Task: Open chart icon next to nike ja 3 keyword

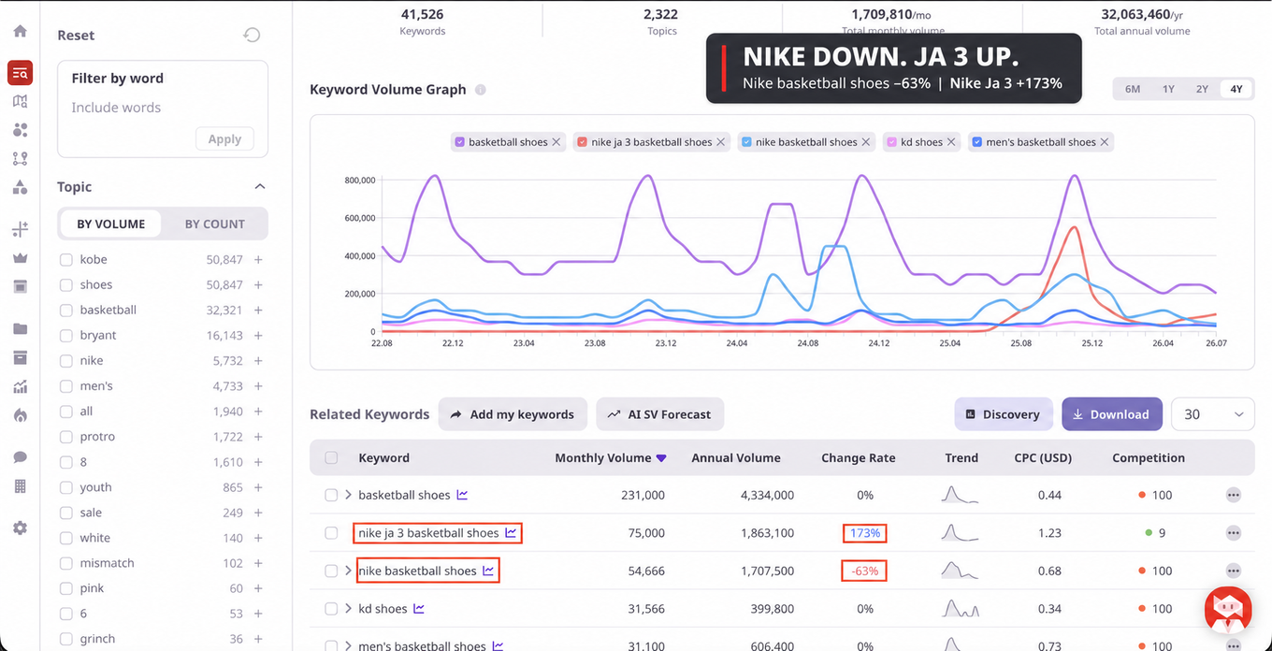Action: (x=511, y=533)
